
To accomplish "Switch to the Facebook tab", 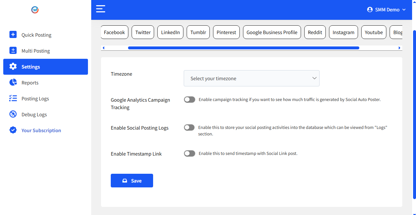I will tap(114, 32).
